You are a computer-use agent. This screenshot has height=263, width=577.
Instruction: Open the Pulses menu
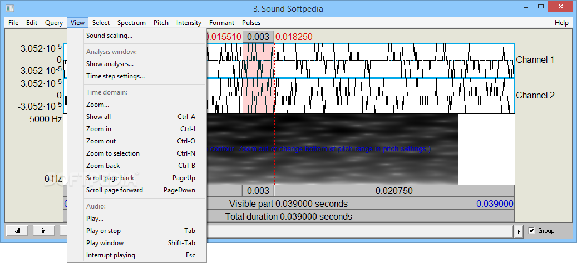(251, 23)
